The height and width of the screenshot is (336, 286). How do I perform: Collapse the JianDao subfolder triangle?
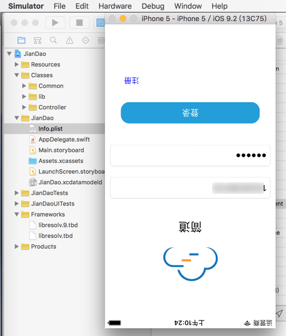point(17,118)
